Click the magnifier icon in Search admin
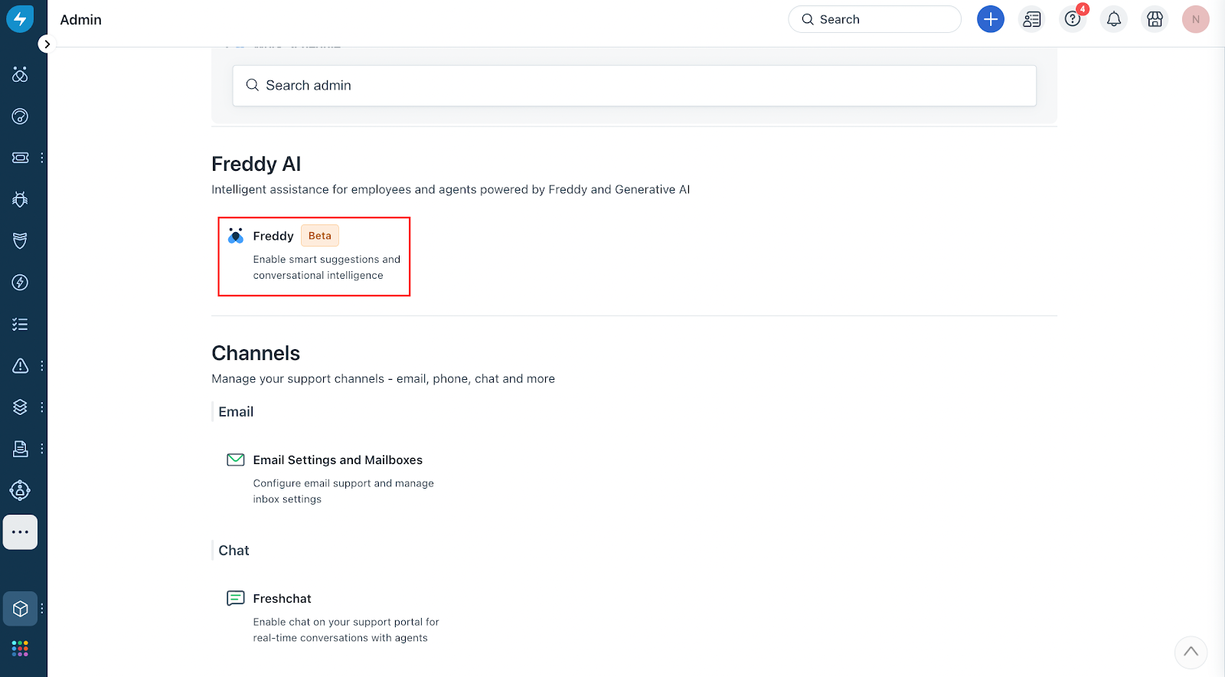1225x677 pixels. pos(252,85)
